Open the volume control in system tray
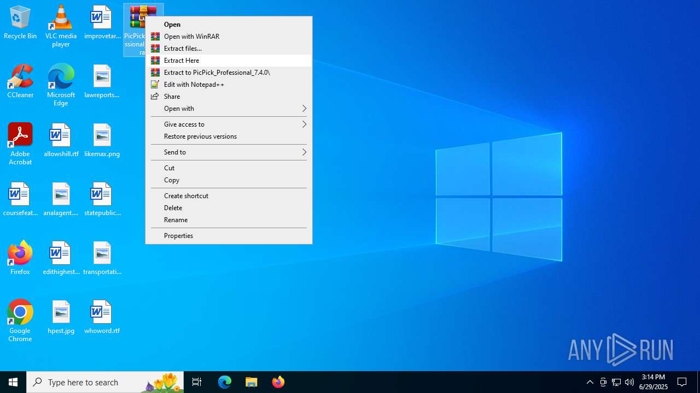The image size is (700, 393). [x=629, y=382]
